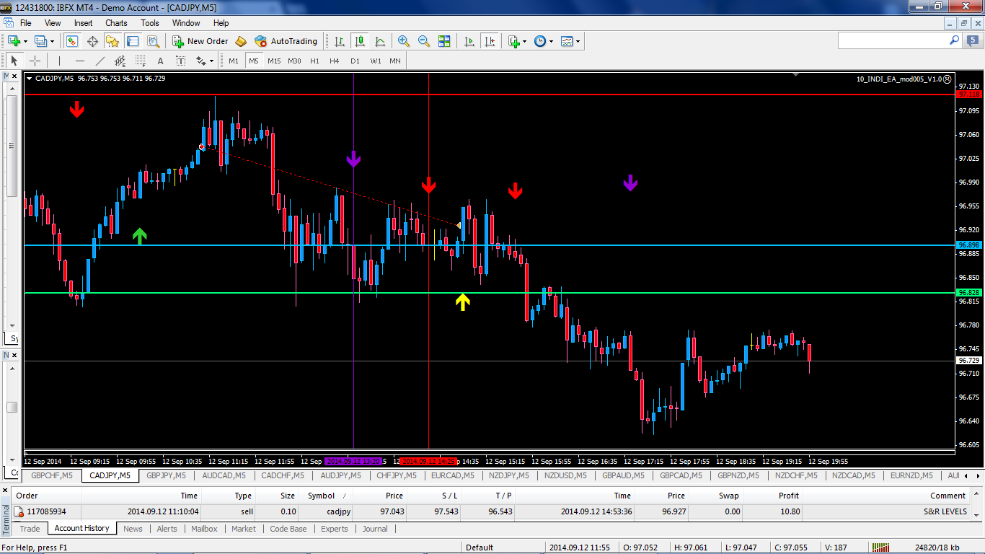The height and width of the screenshot is (554, 985).
Task: Select the H1 timeframe button
Action: (314, 61)
